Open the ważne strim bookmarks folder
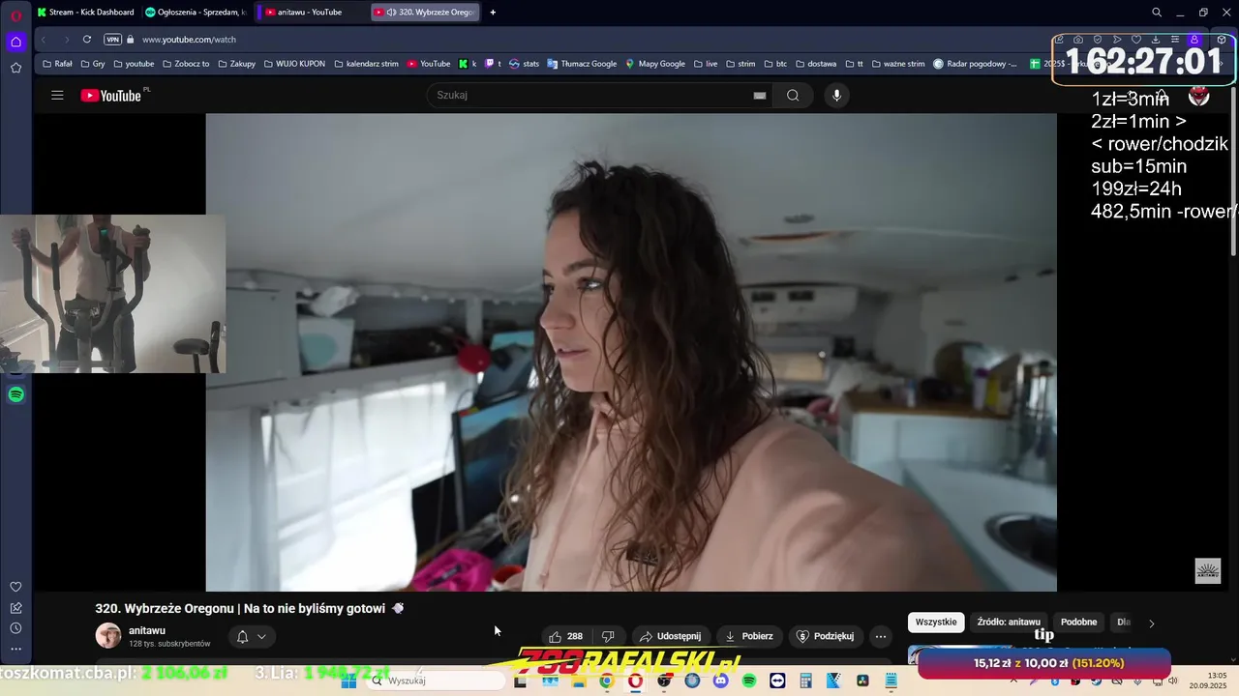This screenshot has width=1239, height=696. tap(898, 64)
